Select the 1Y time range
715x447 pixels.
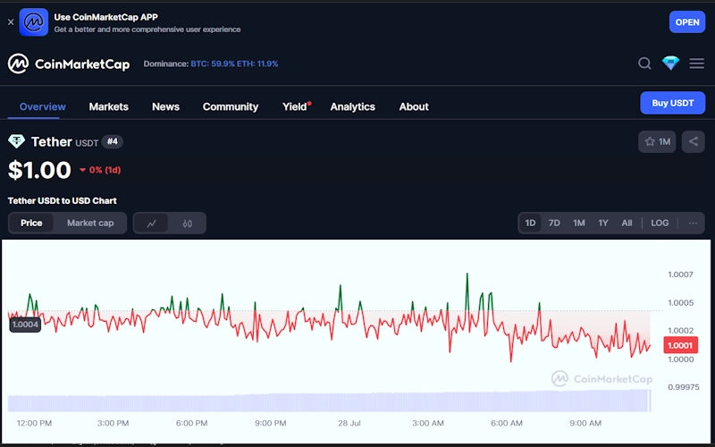point(602,223)
